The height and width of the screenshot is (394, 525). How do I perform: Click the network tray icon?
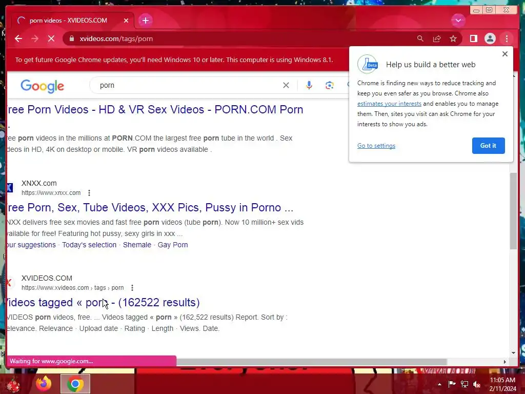(x=465, y=384)
